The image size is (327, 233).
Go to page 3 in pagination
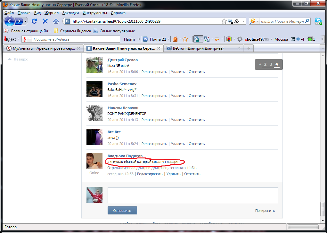click(271, 64)
